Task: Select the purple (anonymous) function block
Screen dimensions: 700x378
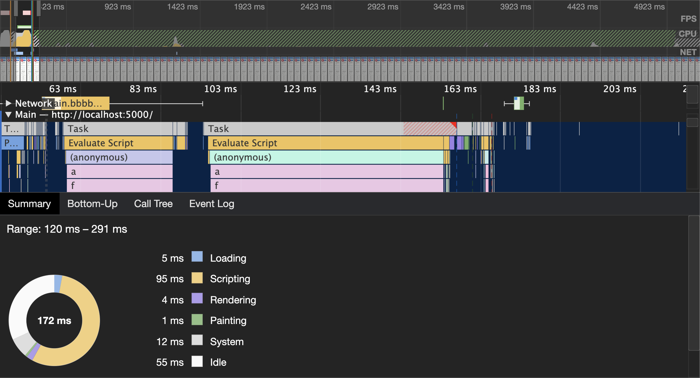Action: [119, 158]
